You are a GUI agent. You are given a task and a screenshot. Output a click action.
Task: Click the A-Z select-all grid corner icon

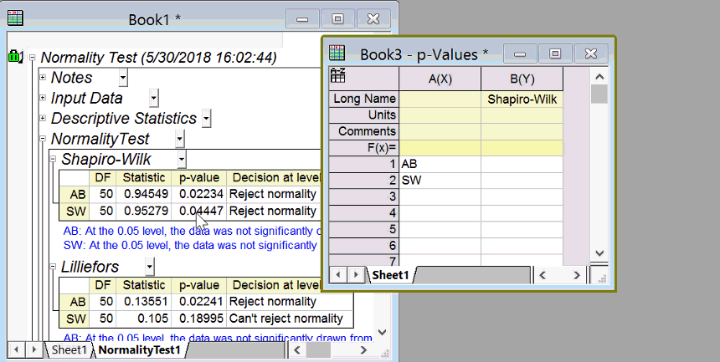click(x=337, y=77)
